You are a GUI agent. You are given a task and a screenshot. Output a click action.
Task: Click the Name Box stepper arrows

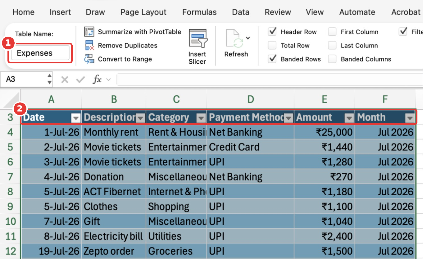[x=49, y=80]
